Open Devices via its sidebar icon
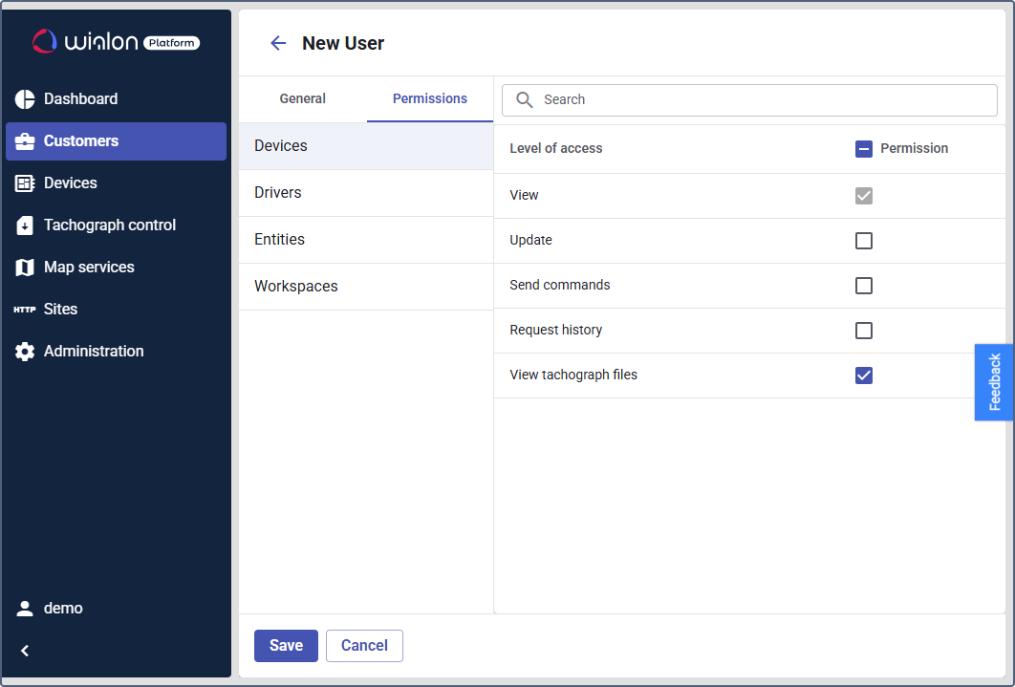This screenshot has width=1015, height=687. click(x=25, y=183)
